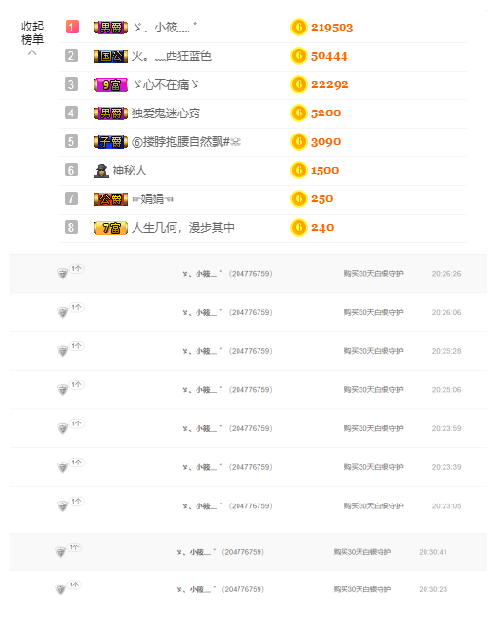497x617 pixels.
Task: Click coin icon next to 1500
Action: 299,170
